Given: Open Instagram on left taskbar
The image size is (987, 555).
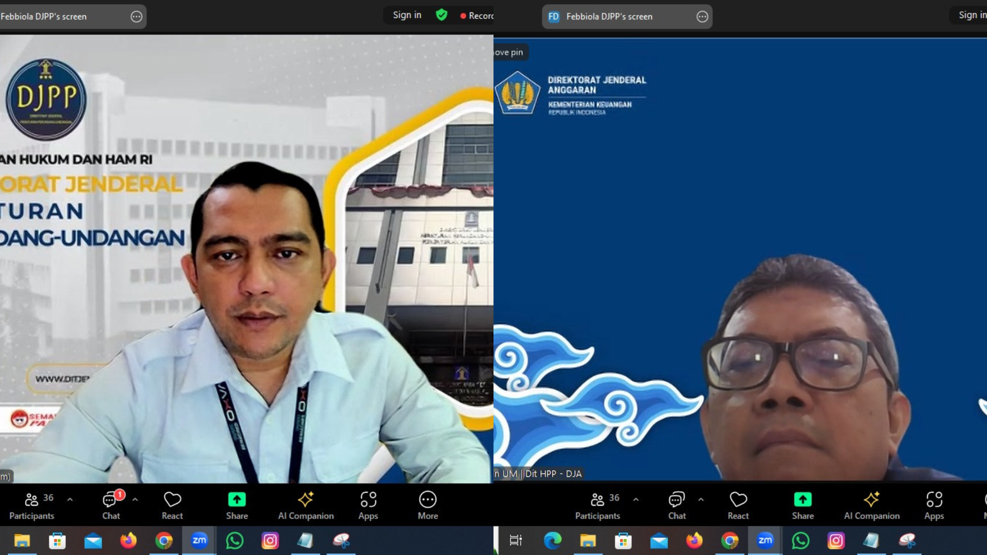Looking at the screenshot, I should [270, 541].
